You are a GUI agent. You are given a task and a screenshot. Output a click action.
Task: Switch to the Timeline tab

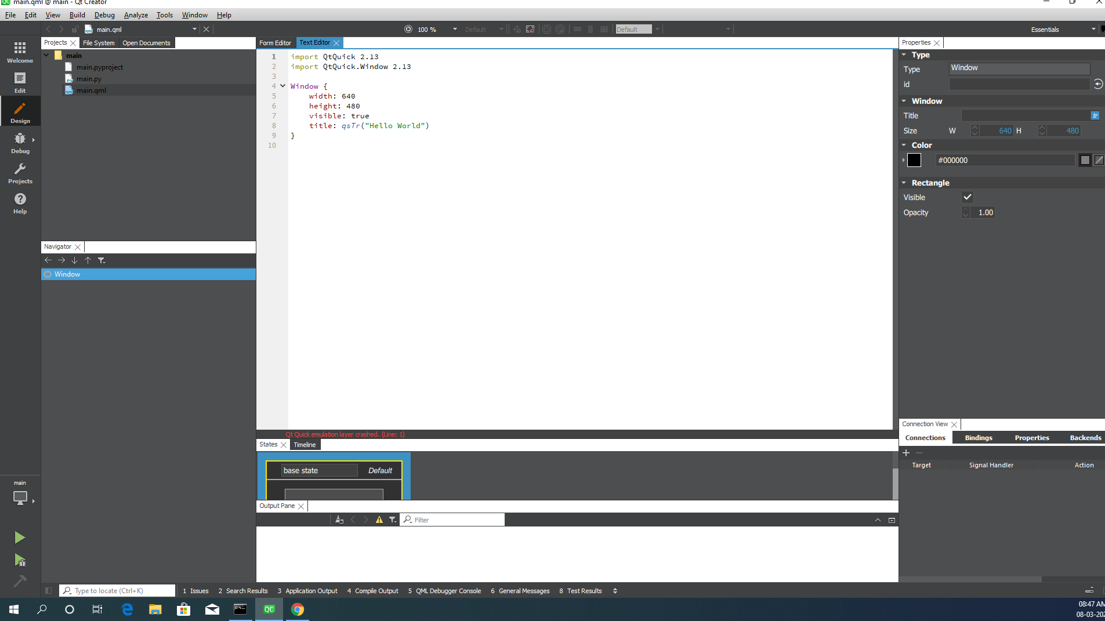[305, 445]
